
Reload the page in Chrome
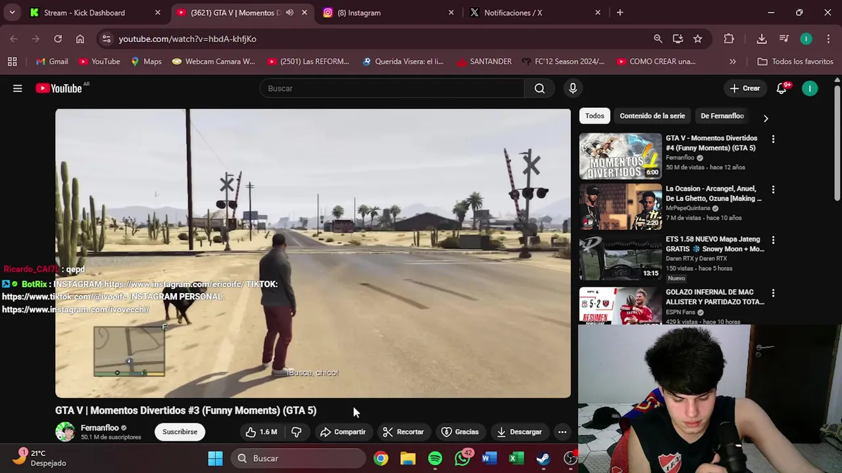tap(58, 39)
